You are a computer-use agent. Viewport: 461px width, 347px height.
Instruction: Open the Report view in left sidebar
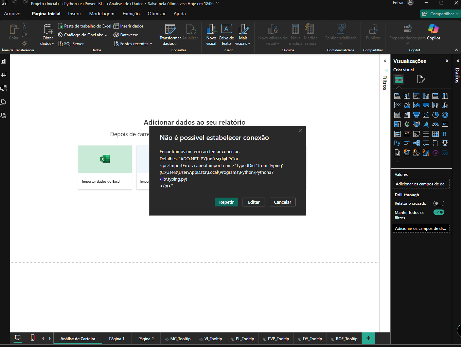(x=3, y=61)
